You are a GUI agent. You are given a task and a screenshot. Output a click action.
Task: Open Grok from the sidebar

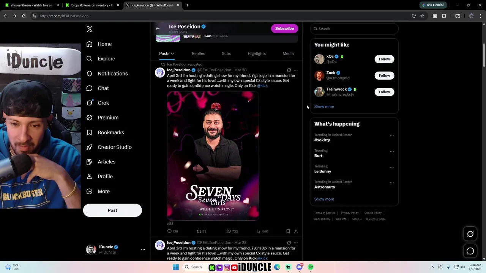coord(98,103)
